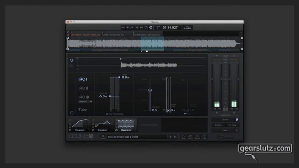Screen dimensions: 299x168
Task: Click the small icon below the V logo
Action: click(x=71, y=66)
